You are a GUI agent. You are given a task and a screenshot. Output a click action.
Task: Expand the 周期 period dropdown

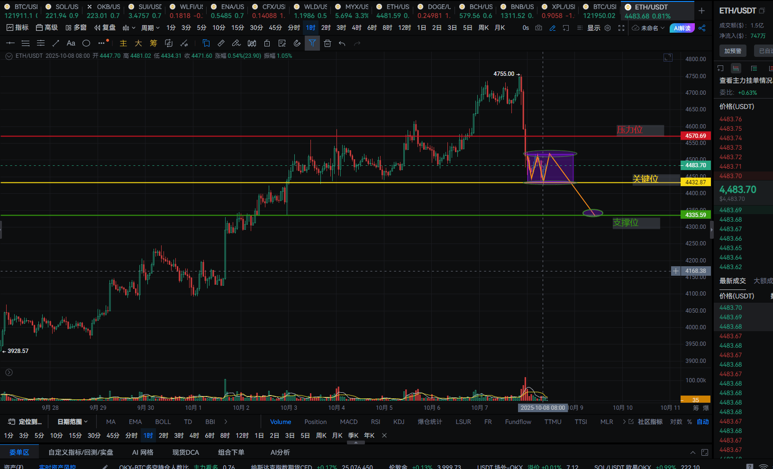click(x=150, y=28)
